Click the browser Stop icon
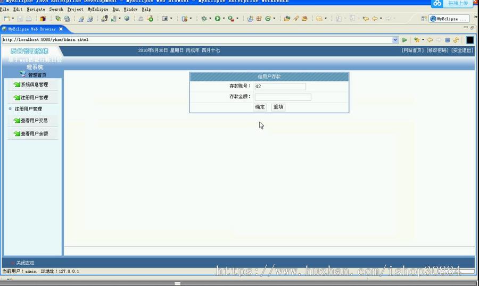Viewport: 479px width, 286px height. point(447,40)
